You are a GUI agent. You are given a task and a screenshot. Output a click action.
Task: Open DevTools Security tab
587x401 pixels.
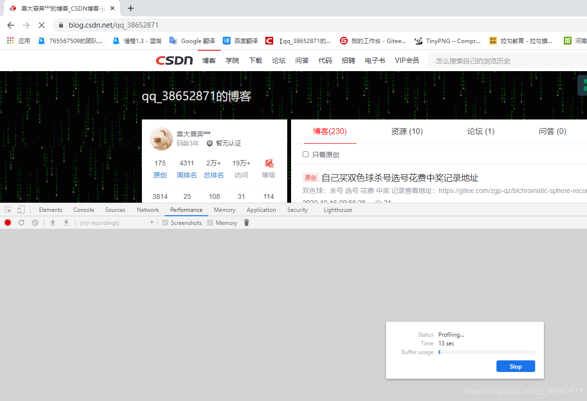[x=297, y=210]
